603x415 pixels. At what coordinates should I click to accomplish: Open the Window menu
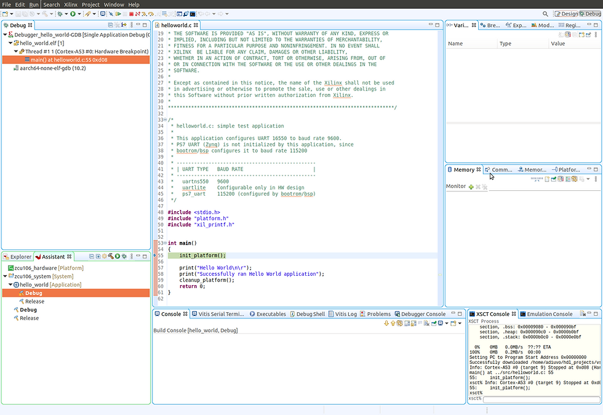click(114, 5)
